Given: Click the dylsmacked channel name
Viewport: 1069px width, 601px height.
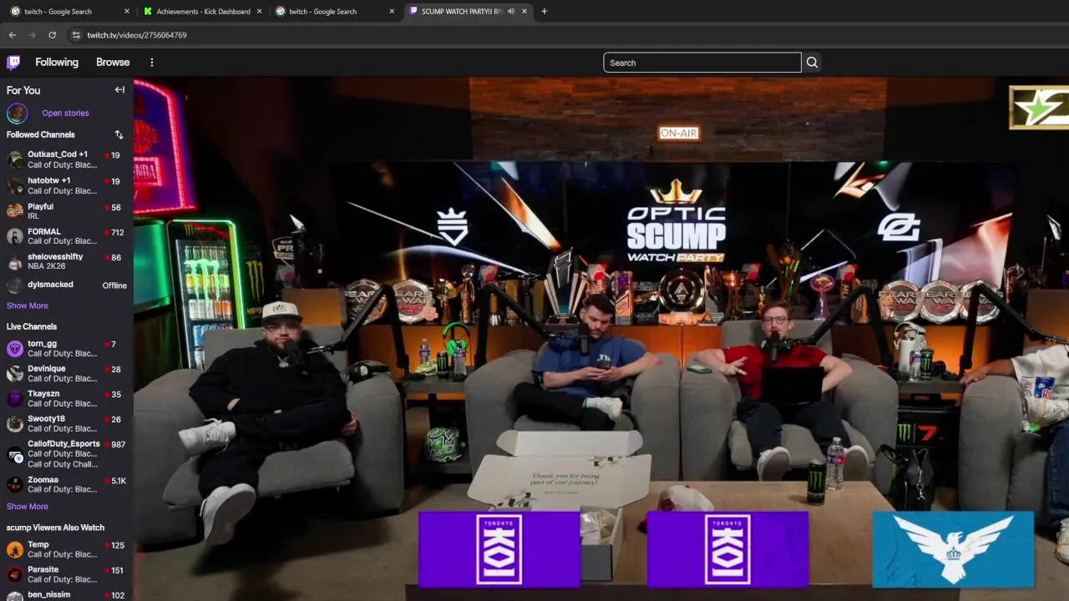Looking at the screenshot, I should (50, 285).
